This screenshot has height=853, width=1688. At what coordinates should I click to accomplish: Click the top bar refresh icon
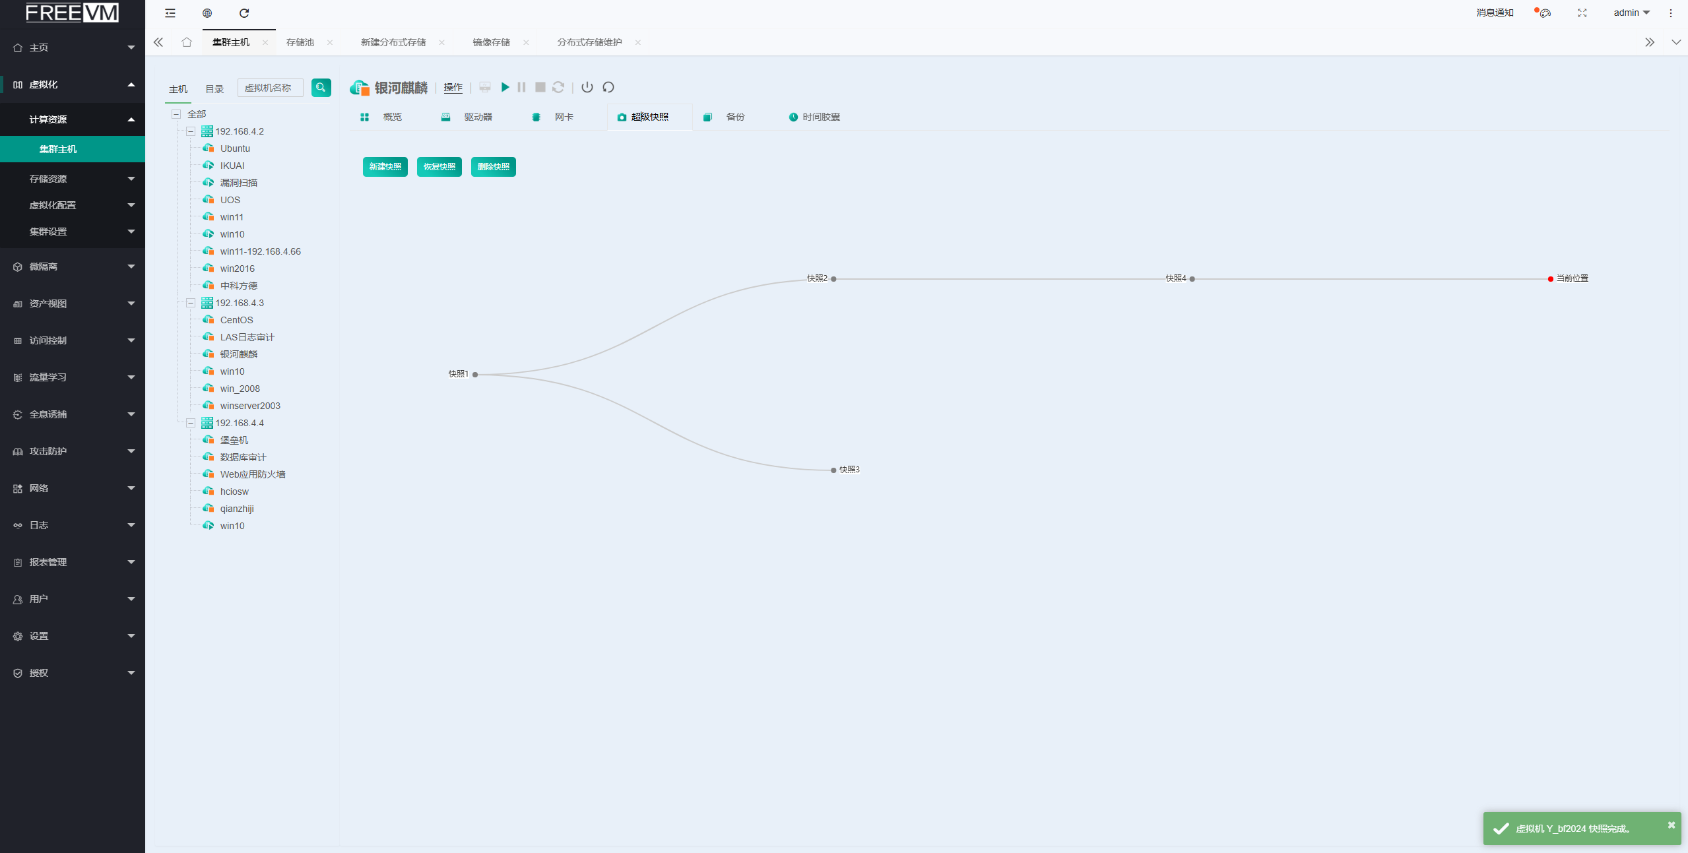(244, 13)
